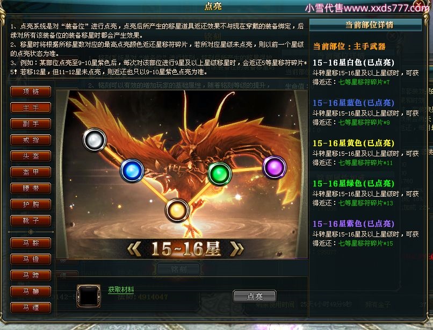Select the 马缰 mount slot
This screenshot has width=433, height=330.
[x=31, y=307]
